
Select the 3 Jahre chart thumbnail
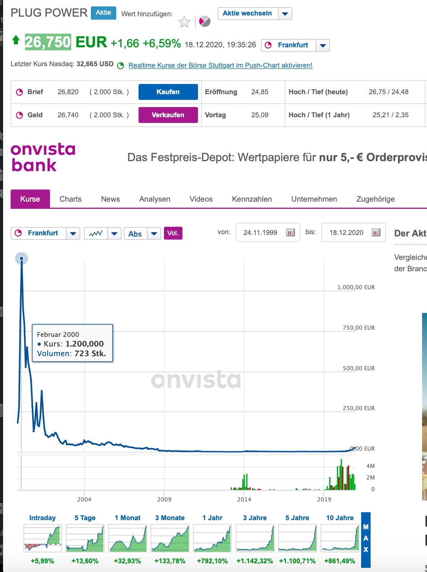click(x=255, y=538)
